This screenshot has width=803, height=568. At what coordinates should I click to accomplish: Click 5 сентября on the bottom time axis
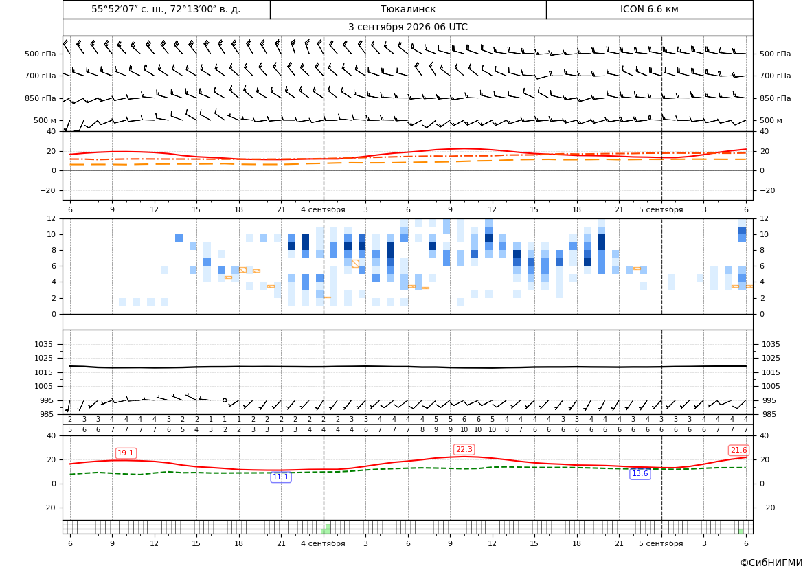point(661,543)
